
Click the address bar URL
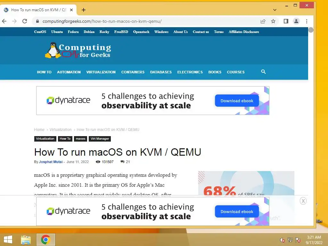(102, 21)
